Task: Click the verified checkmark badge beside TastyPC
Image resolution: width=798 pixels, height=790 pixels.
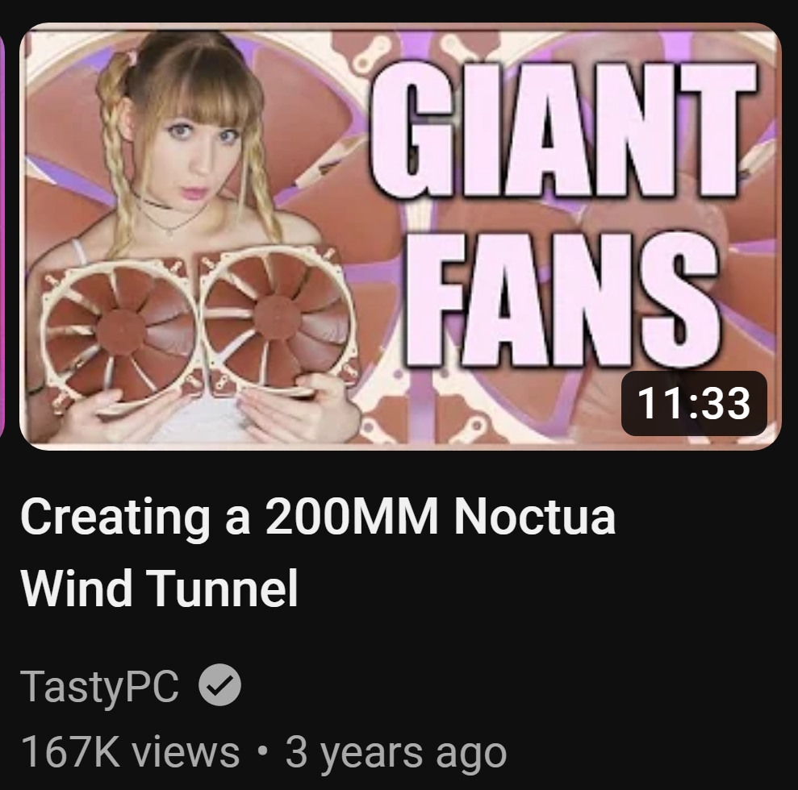Action: click(219, 684)
